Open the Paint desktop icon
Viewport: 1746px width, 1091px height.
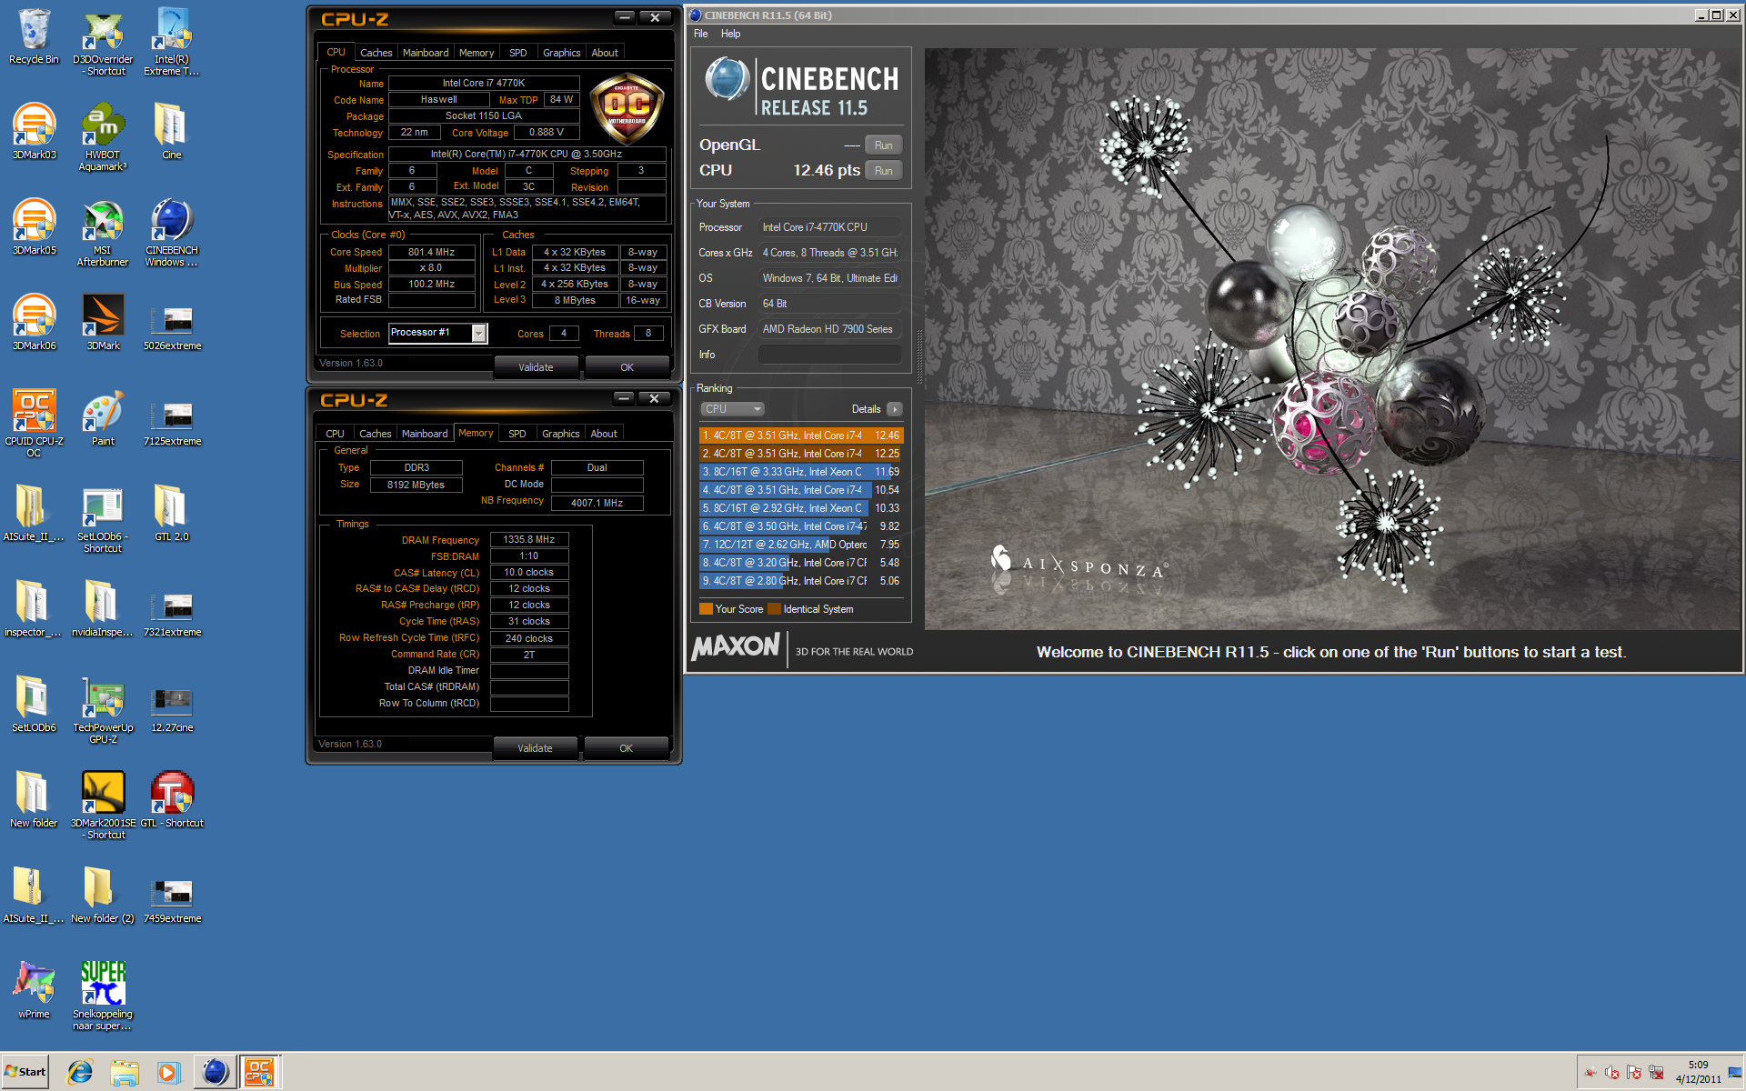(x=103, y=418)
